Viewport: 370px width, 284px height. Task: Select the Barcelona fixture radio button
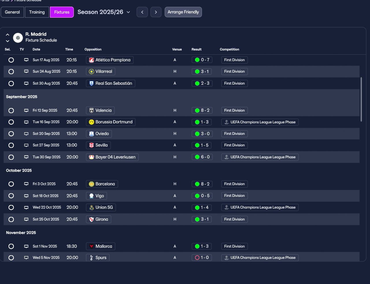coord(11,184)
